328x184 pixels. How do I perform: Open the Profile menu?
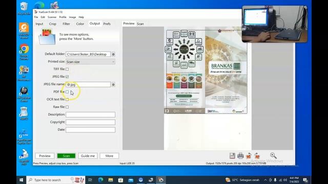[x=63, y=17]
